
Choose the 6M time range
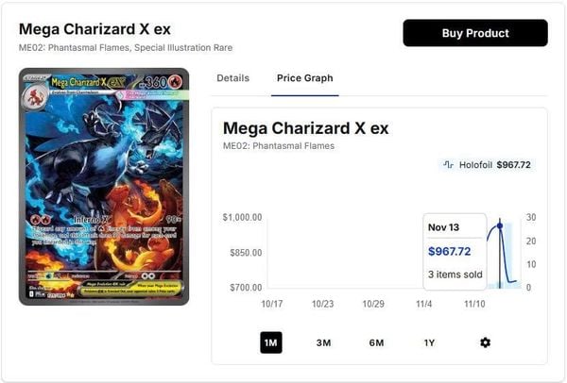(x=376, y=342)
